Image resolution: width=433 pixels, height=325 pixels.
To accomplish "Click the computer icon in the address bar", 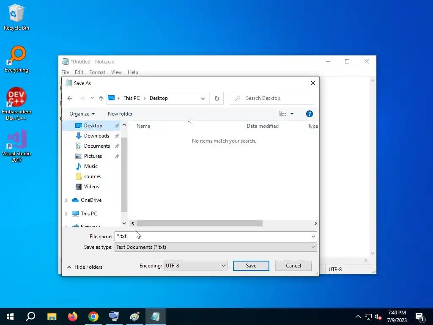I will tap(111, 98).
